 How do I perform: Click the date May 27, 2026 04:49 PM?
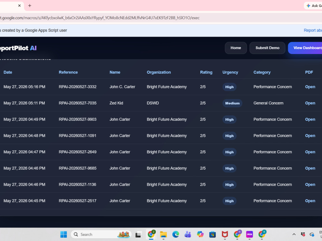[24, 119]
